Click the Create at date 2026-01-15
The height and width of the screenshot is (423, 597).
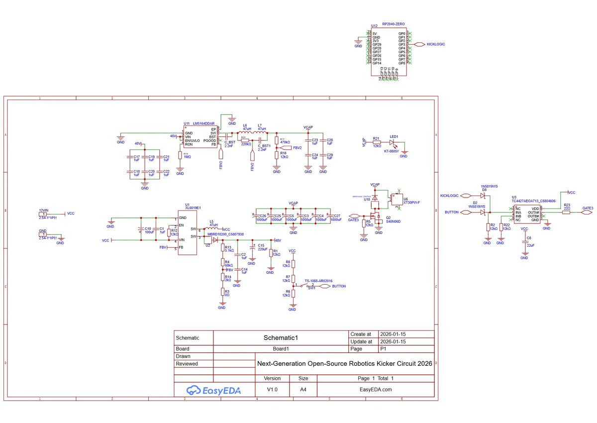tap(393, 334)
